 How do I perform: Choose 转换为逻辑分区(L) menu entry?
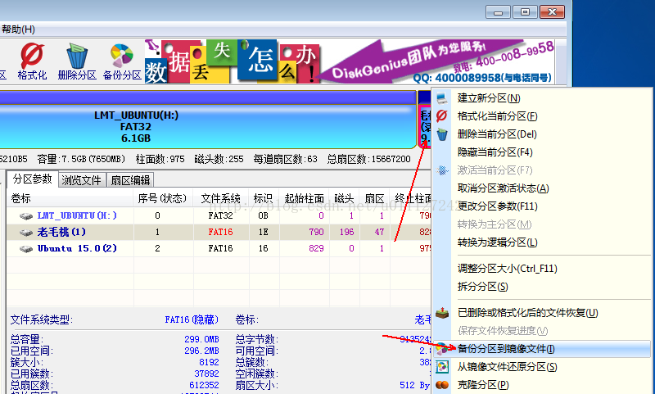pyautogui.click(x=542, y=242)
